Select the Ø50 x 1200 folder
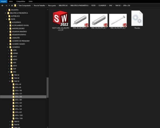 [x=18, y=115]
